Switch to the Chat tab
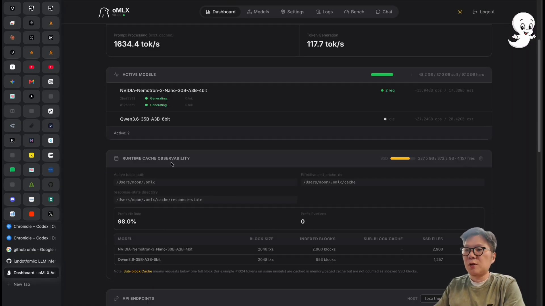Screen dimensions: 545x306 [x=384, y=12]
